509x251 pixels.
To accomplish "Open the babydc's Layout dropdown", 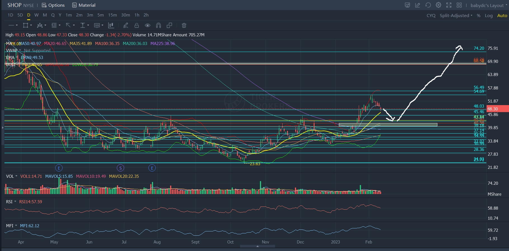I will [489, 5].
